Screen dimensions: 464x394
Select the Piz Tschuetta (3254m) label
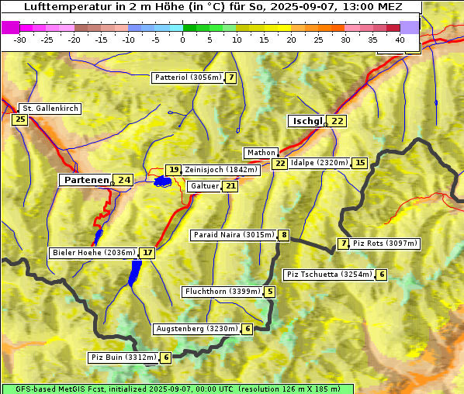329,275
